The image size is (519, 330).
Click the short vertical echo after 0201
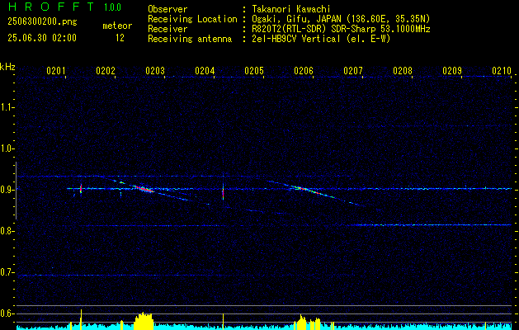tap(81, 190)
